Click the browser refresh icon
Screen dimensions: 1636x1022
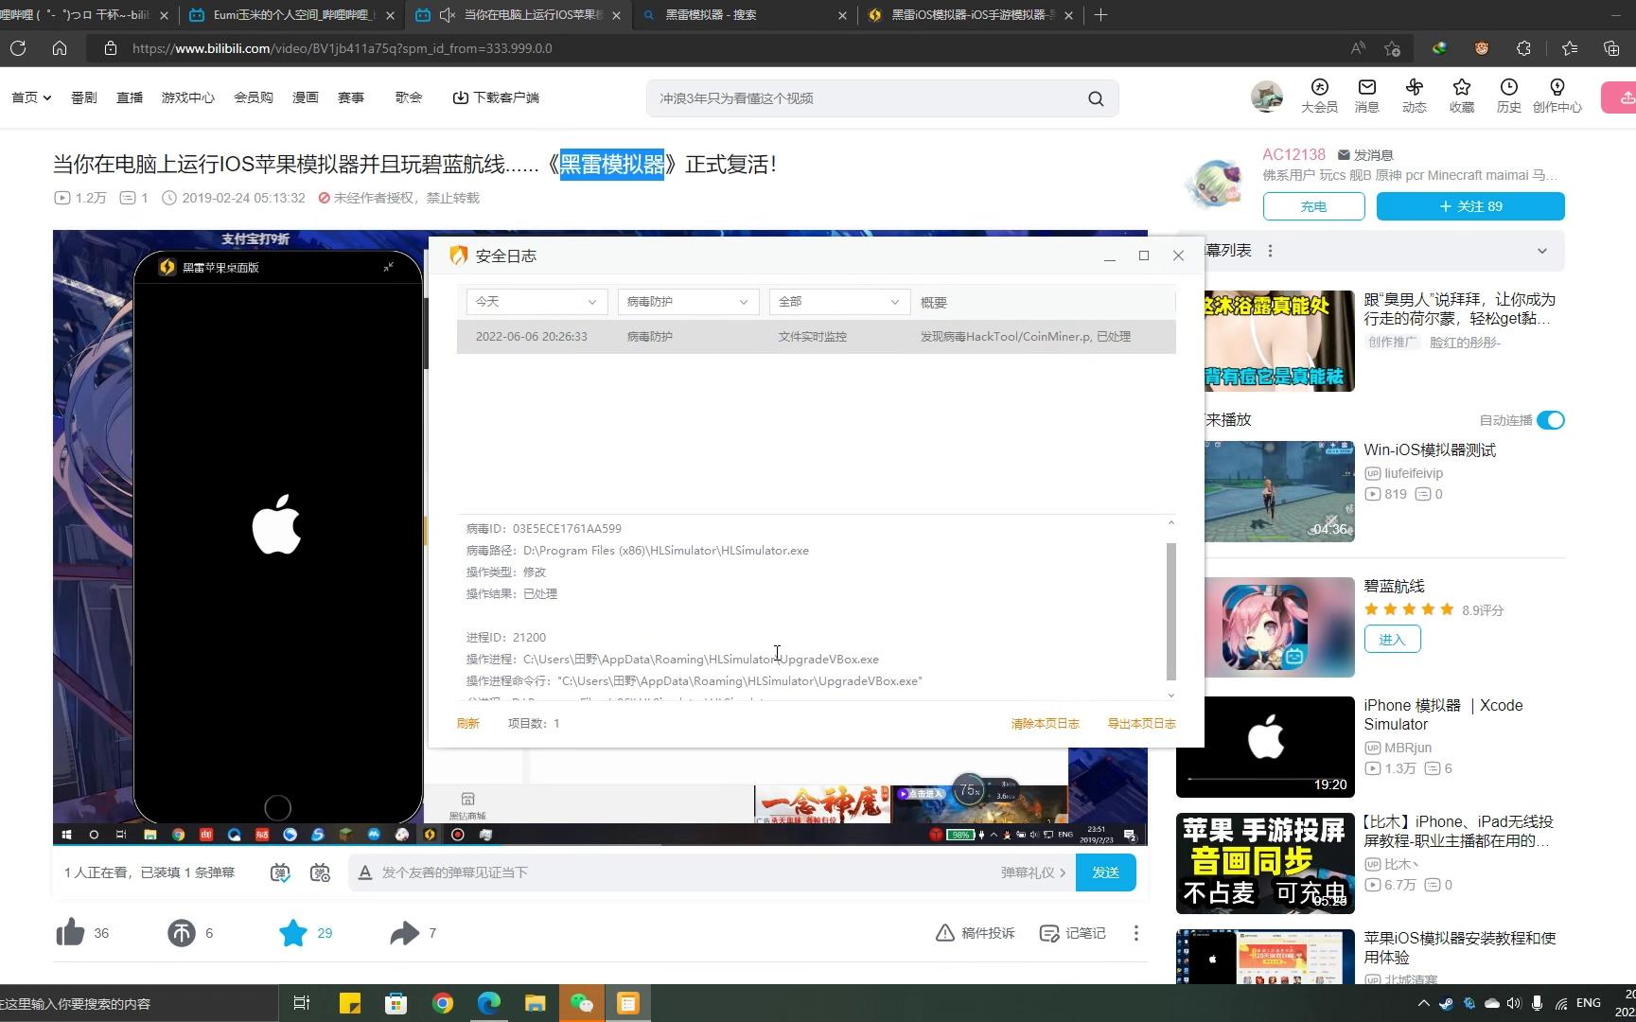coord(18,48)
